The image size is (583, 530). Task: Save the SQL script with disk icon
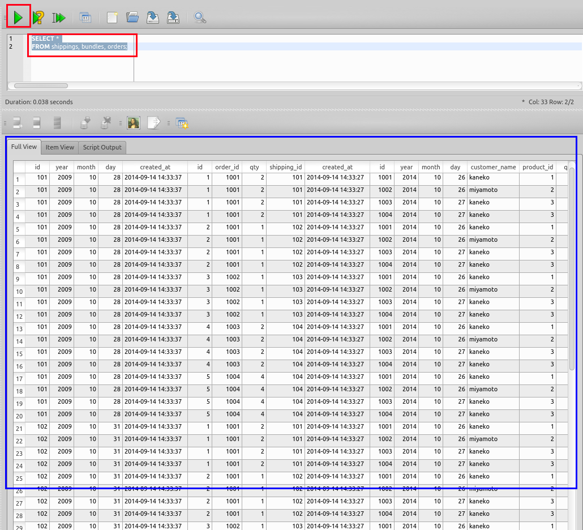[152, 18]
